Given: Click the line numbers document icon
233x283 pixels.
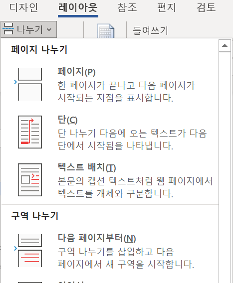Looking at the screenshot, I should 106,31.
